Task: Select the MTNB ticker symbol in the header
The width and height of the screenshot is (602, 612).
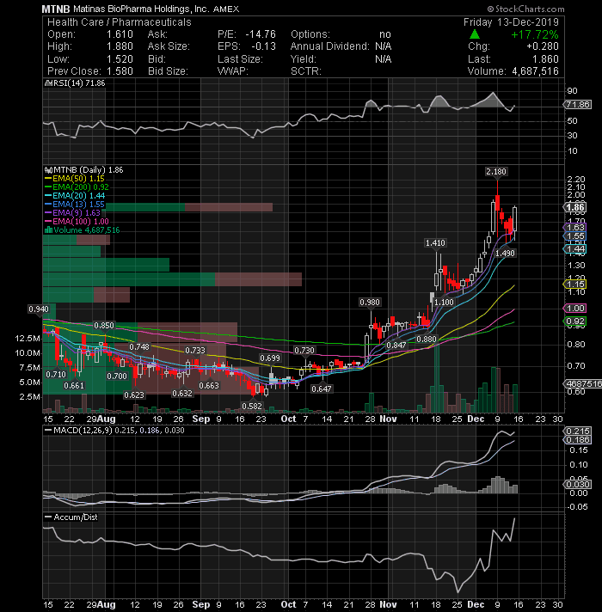Action: point(56,9)
